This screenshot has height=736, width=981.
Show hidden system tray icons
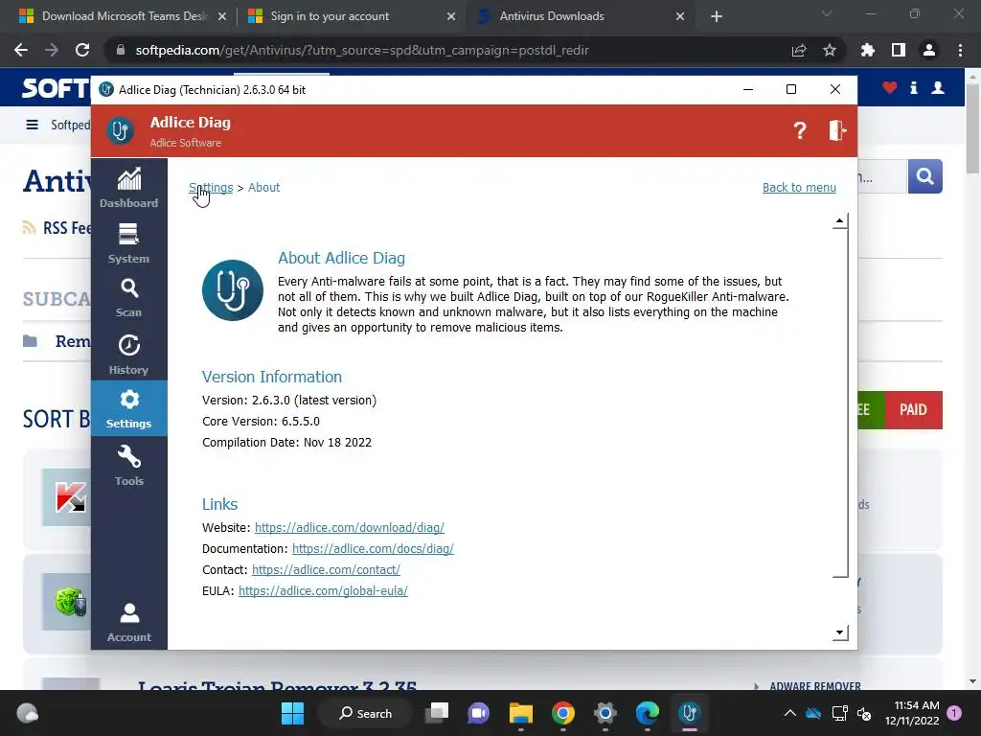(790, 713)
